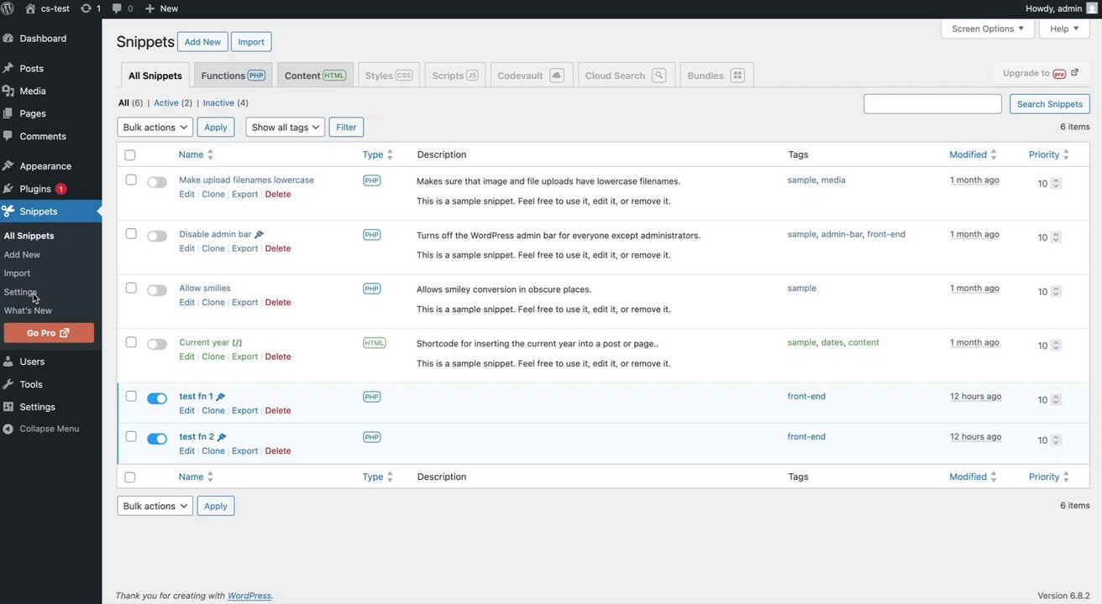Deactivate the test fn 2 snippet switch
Viewport: 1102px width, 604px height.
157,439
